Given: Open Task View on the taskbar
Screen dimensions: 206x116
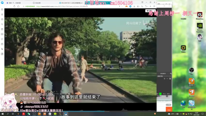Looking at the screenshot, I should [x=13, y=114].
